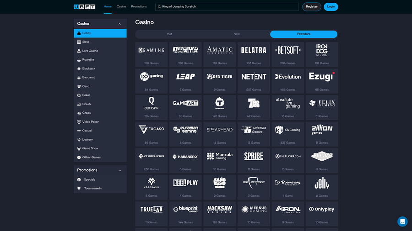
Task: Open Evolution provider card
Action: tap(288, 81)
